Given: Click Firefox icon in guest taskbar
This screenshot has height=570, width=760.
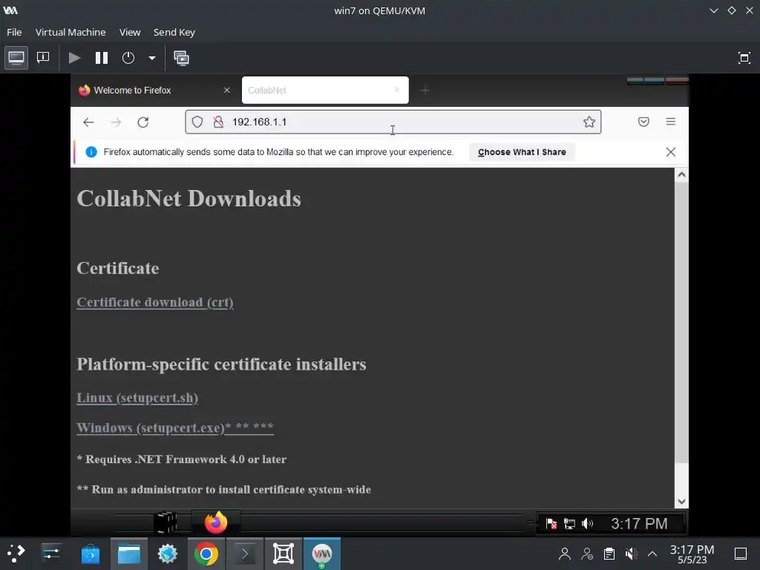Looking at the screenshot, I should click(216, 523).
